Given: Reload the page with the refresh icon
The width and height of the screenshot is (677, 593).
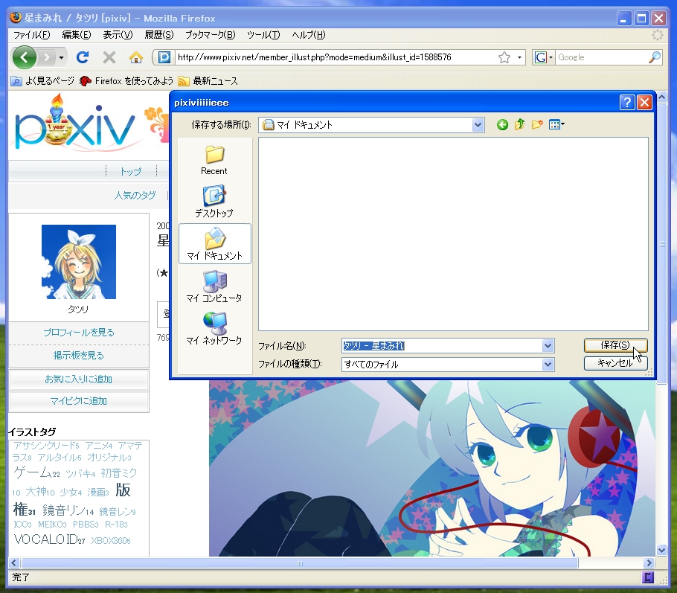Looking at the screenshot, I should [83, 57].
